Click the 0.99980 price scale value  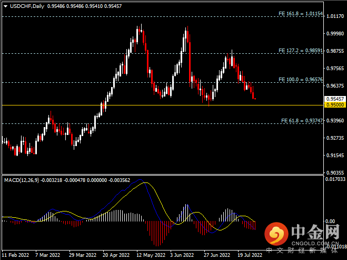(x=335, y=33)
